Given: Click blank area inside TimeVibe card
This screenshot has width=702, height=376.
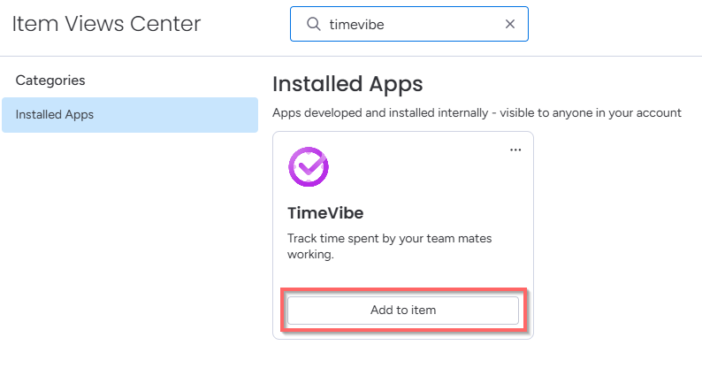Looking at the screenshot, I should point(425,180).
